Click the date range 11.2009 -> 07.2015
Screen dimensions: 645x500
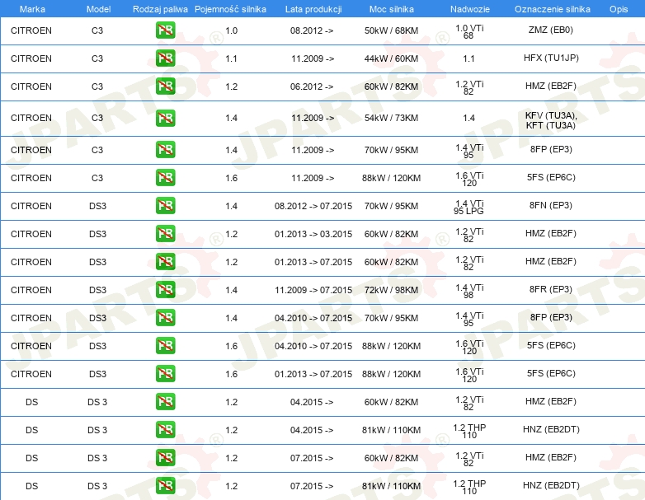(313, 290)
